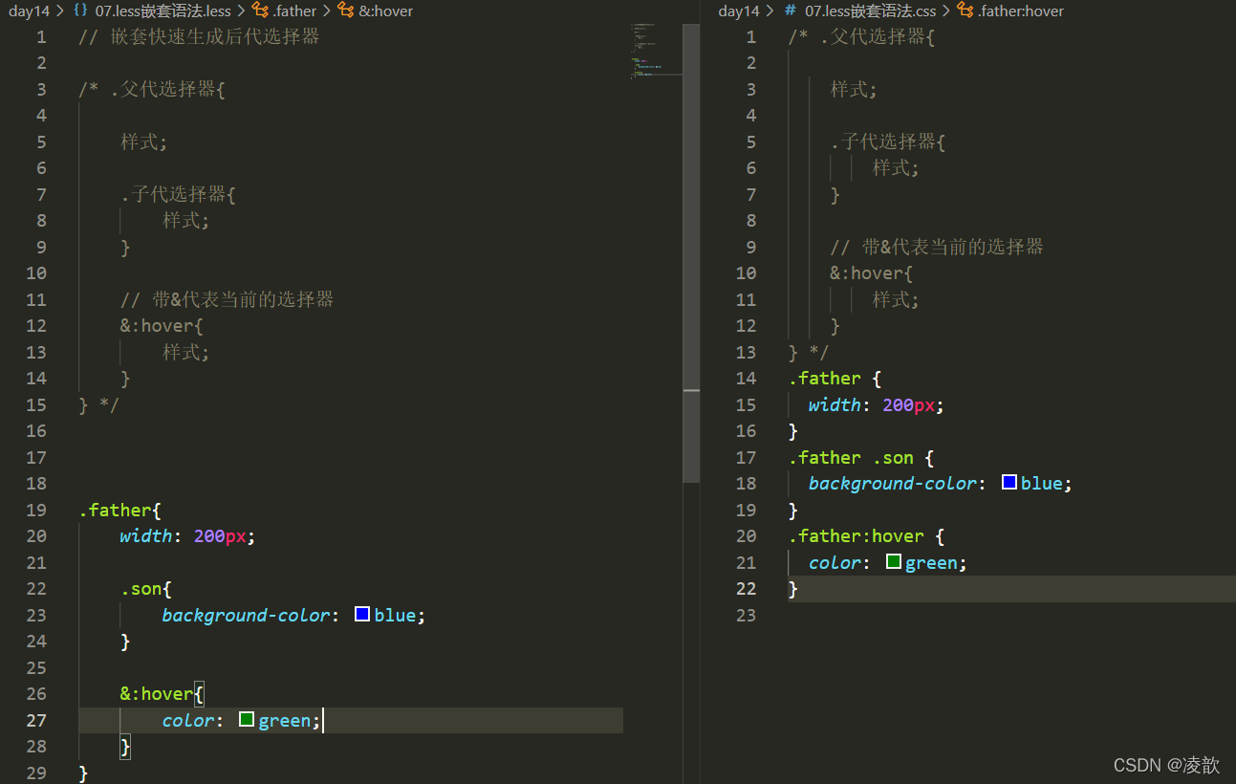The height and width of the screenshot is (784, 1236).
Task: Click line number 22 in right editor
Action: 746,589
